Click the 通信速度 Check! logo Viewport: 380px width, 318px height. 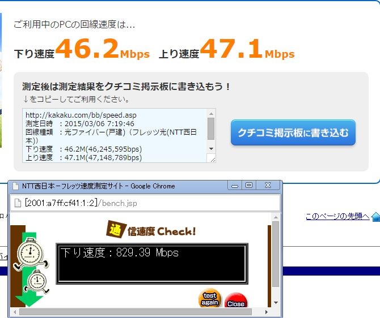click(151, 230)
